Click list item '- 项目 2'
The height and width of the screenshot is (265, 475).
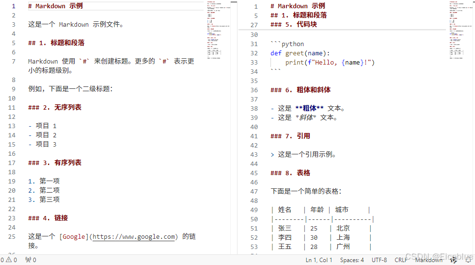point(42,135)
